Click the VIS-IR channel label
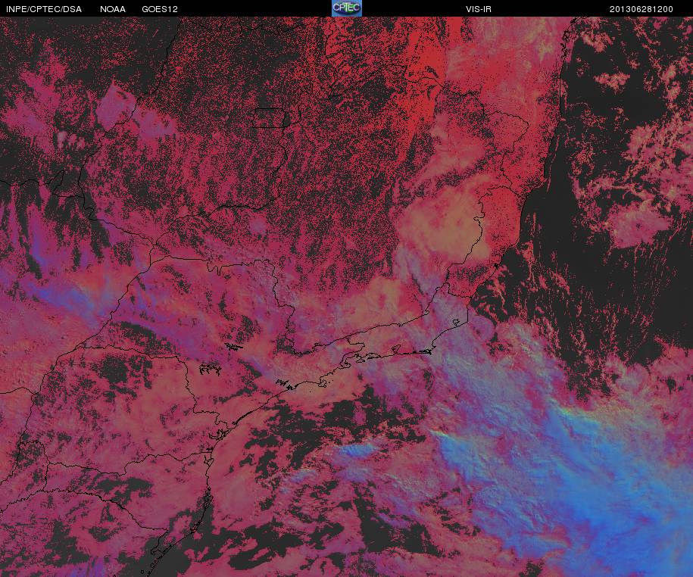The image size is (693, 577). [479, 9]
